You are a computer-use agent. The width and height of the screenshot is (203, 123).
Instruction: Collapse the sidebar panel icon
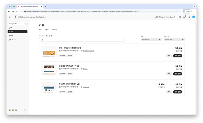click(25, 110)
